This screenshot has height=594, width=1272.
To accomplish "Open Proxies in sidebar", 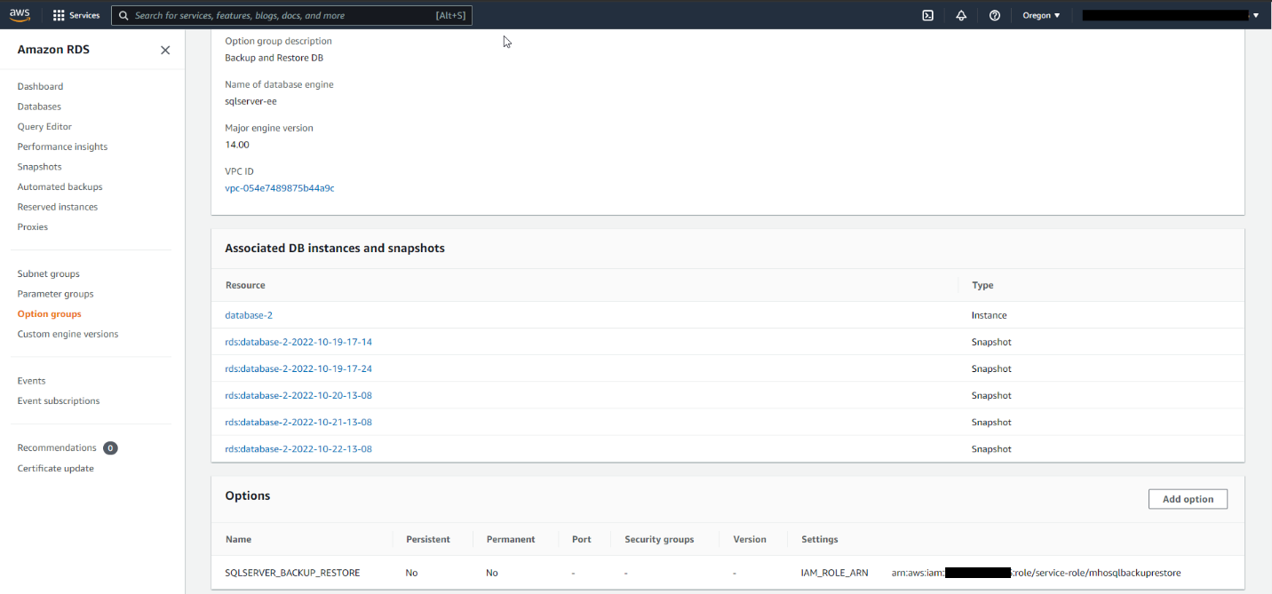I will point(33,227).
